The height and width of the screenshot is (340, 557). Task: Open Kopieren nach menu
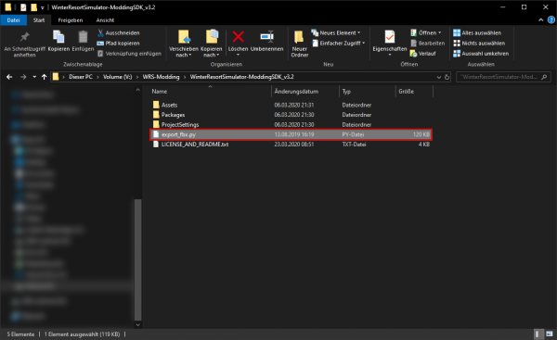pos(212,44)
